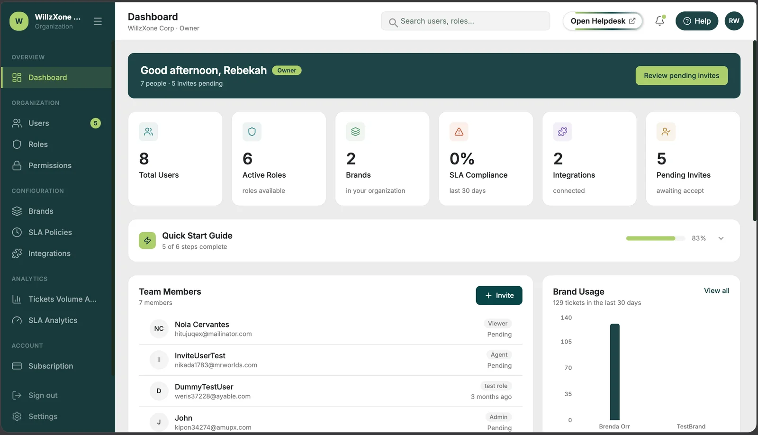Screen dimensions: 758x435
Task: Focus the Search users, roles field
Action: (x=465, y=21)
